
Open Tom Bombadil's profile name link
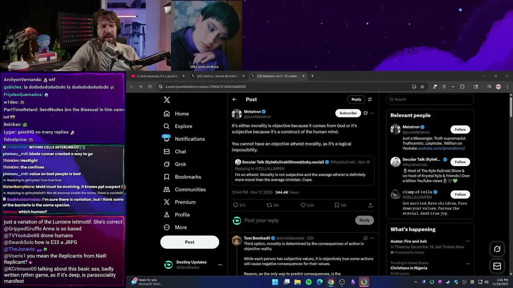[256, 238]
